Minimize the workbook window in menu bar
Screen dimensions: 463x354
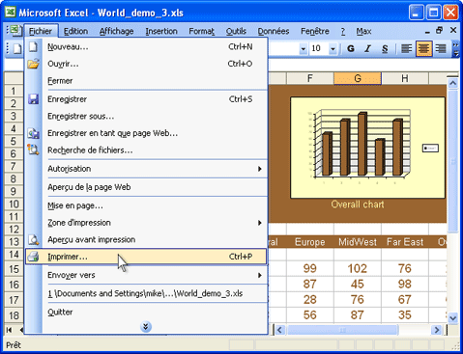tap(427, 31)
